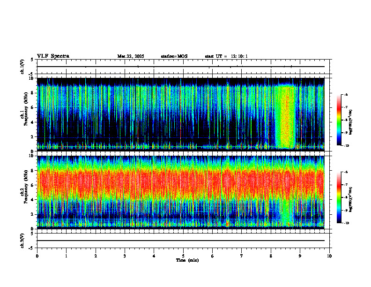The height and width of the screenshot is (287, 371).
Task: Click the ch.1 spectrogram color scale bar
Action: pos(339,120)
